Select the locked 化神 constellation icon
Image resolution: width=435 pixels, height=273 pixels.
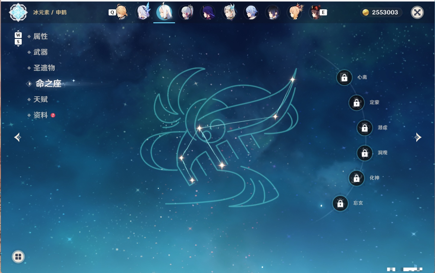[357, 178]
